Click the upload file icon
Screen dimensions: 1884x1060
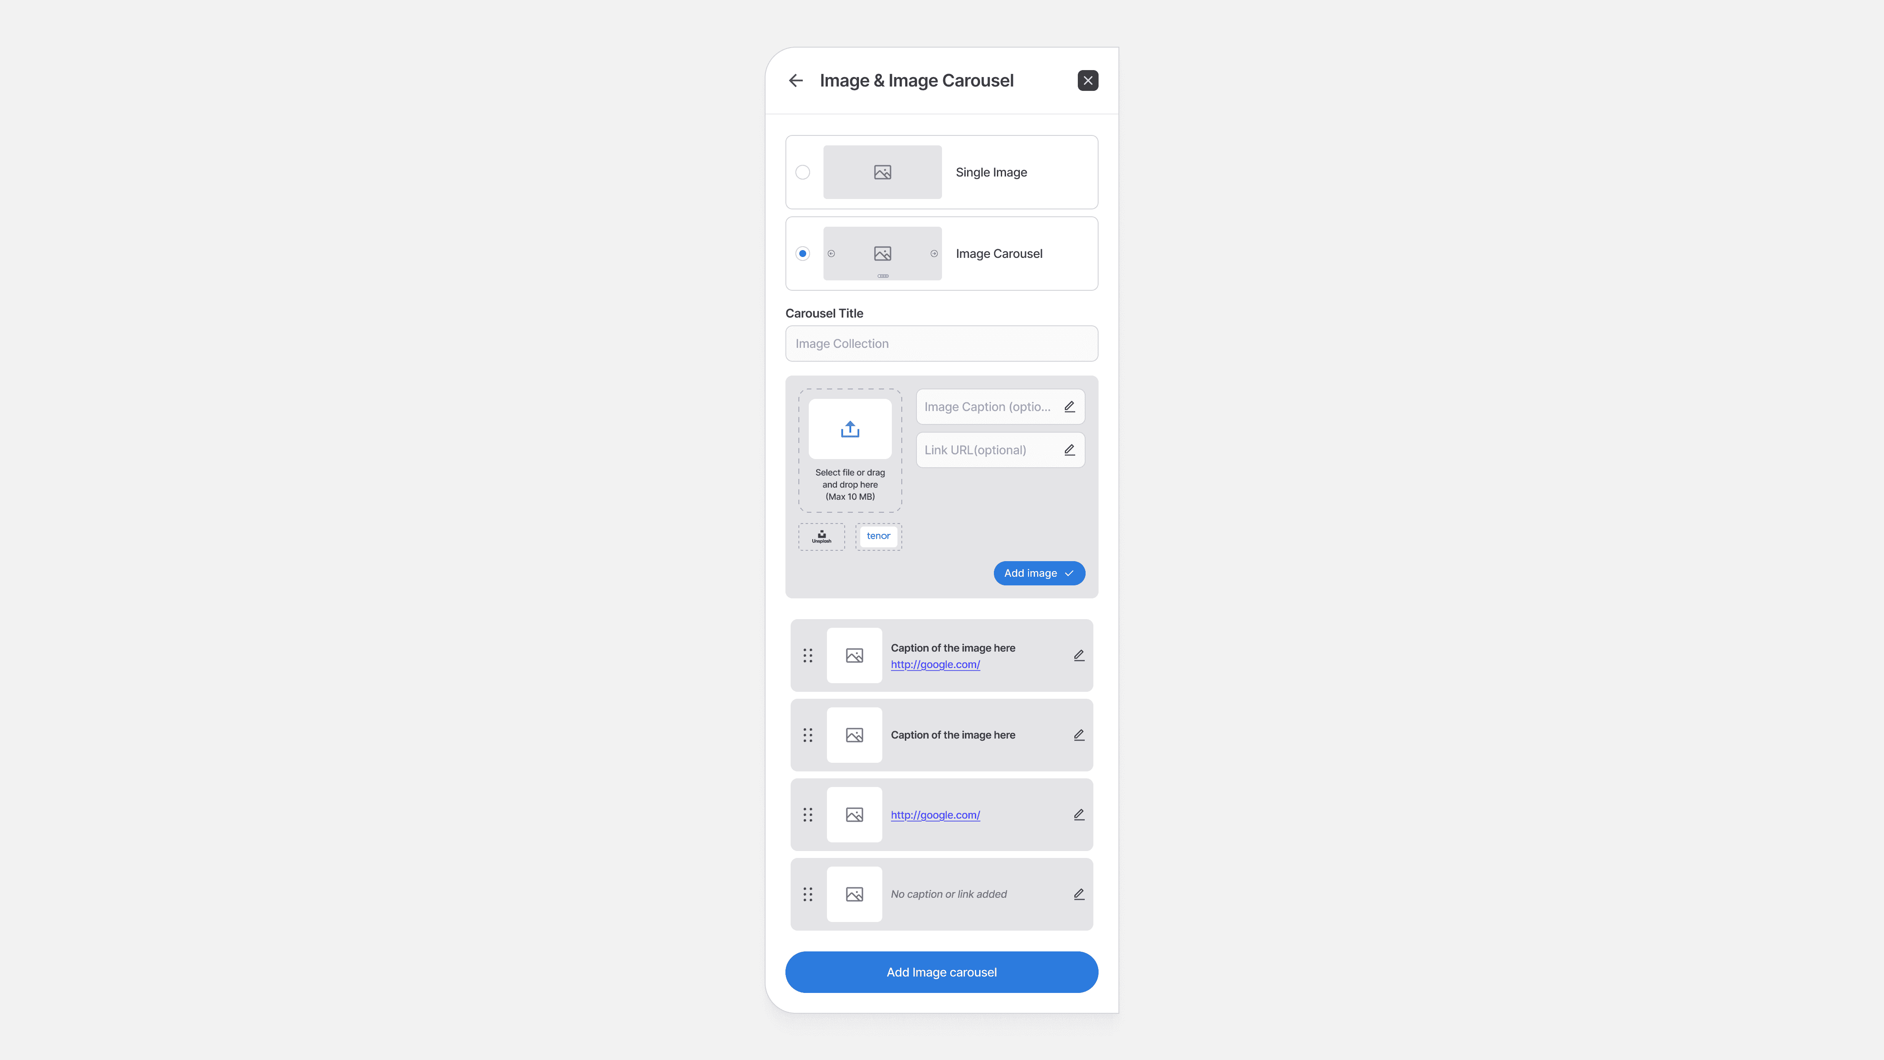pyautogui.click(x=850, y=429)
